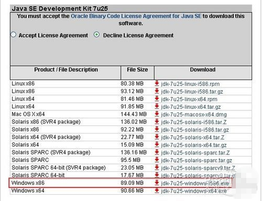
Task: Download jdk-7u25-solaris-i586.tar.gz link
Action: point(195,130)
